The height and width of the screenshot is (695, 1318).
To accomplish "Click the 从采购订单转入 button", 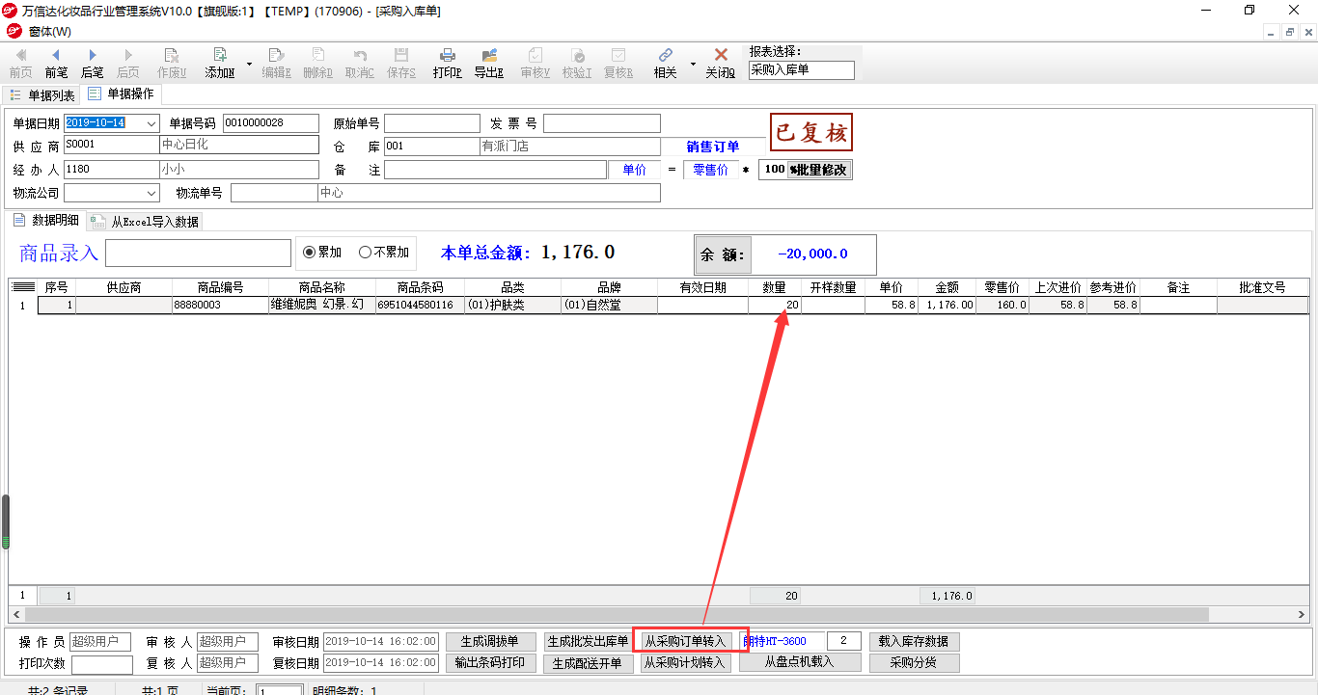I will [x=685, y=642].
